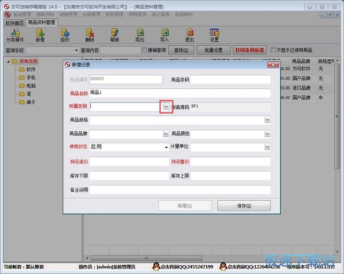Open the 明细报表 menu
Image resolution: width=344 pixels, height=274 pixels.
click(x=138, y=15)
